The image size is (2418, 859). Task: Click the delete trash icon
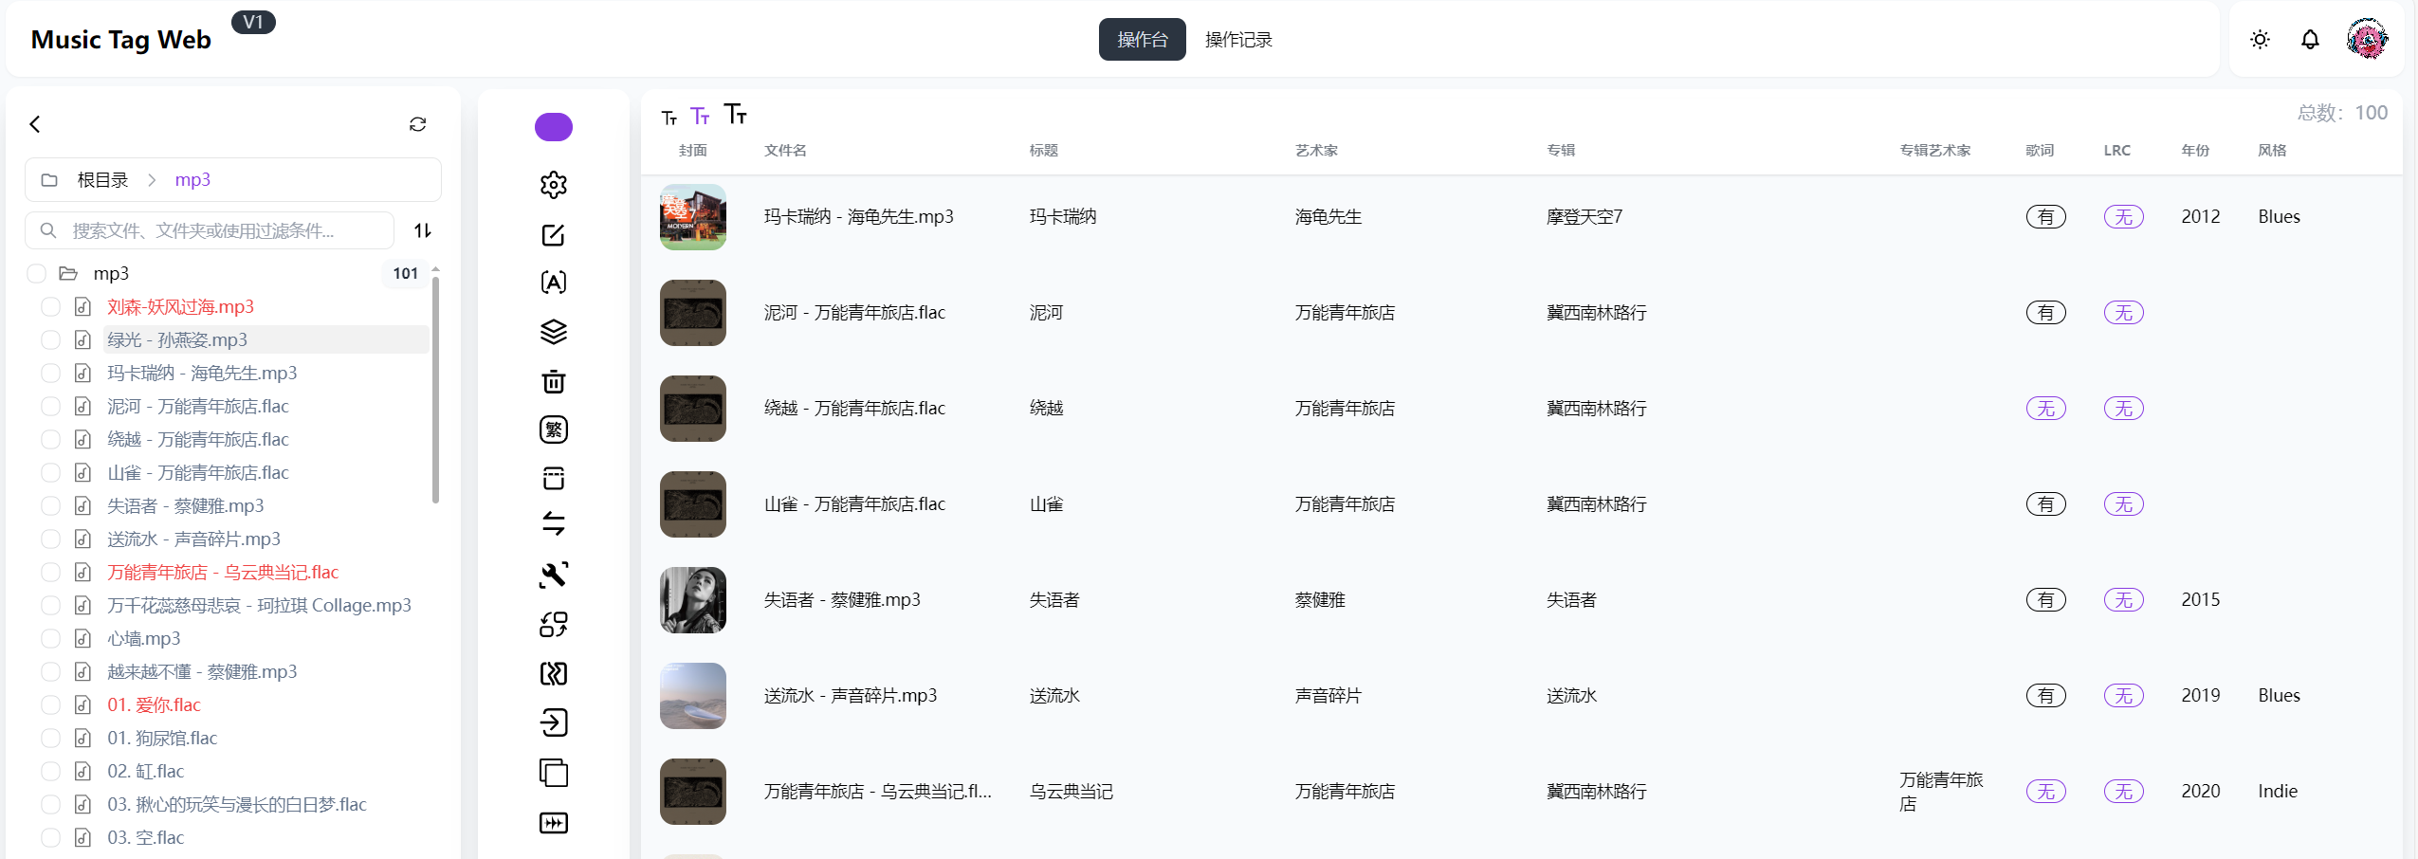[553, 381]
